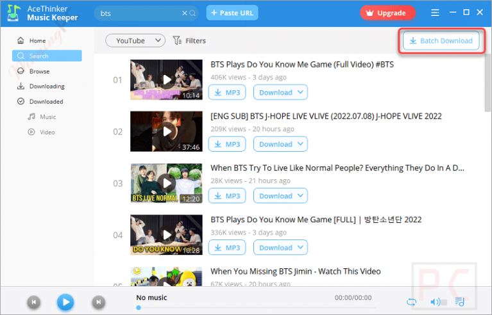Image resolution: width=492 pixels, height=315 pixels.
Task: Play the 10:28 Do You Know thumbnail
Action: pyautogui.click(x=167, y=235)
